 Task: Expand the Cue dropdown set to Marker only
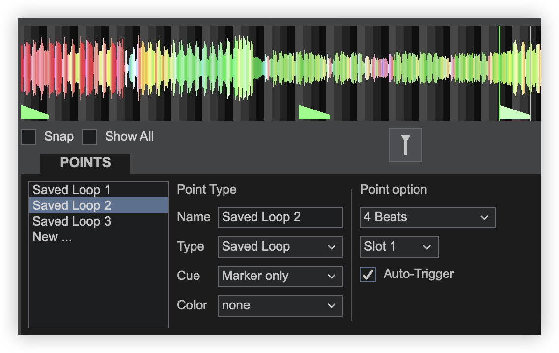(280, 276)
